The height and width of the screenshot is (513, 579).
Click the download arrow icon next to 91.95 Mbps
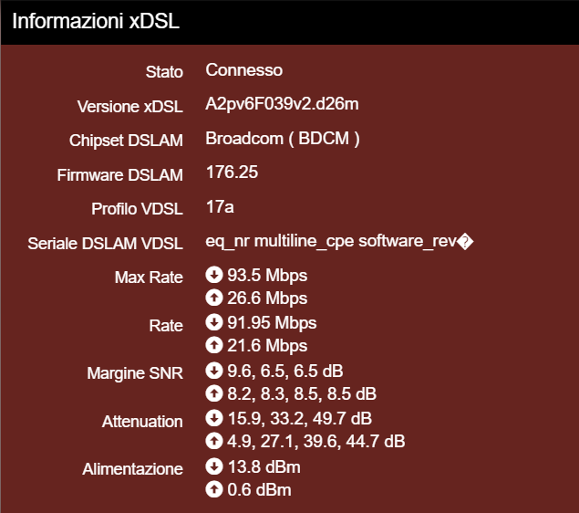point(214,322)
